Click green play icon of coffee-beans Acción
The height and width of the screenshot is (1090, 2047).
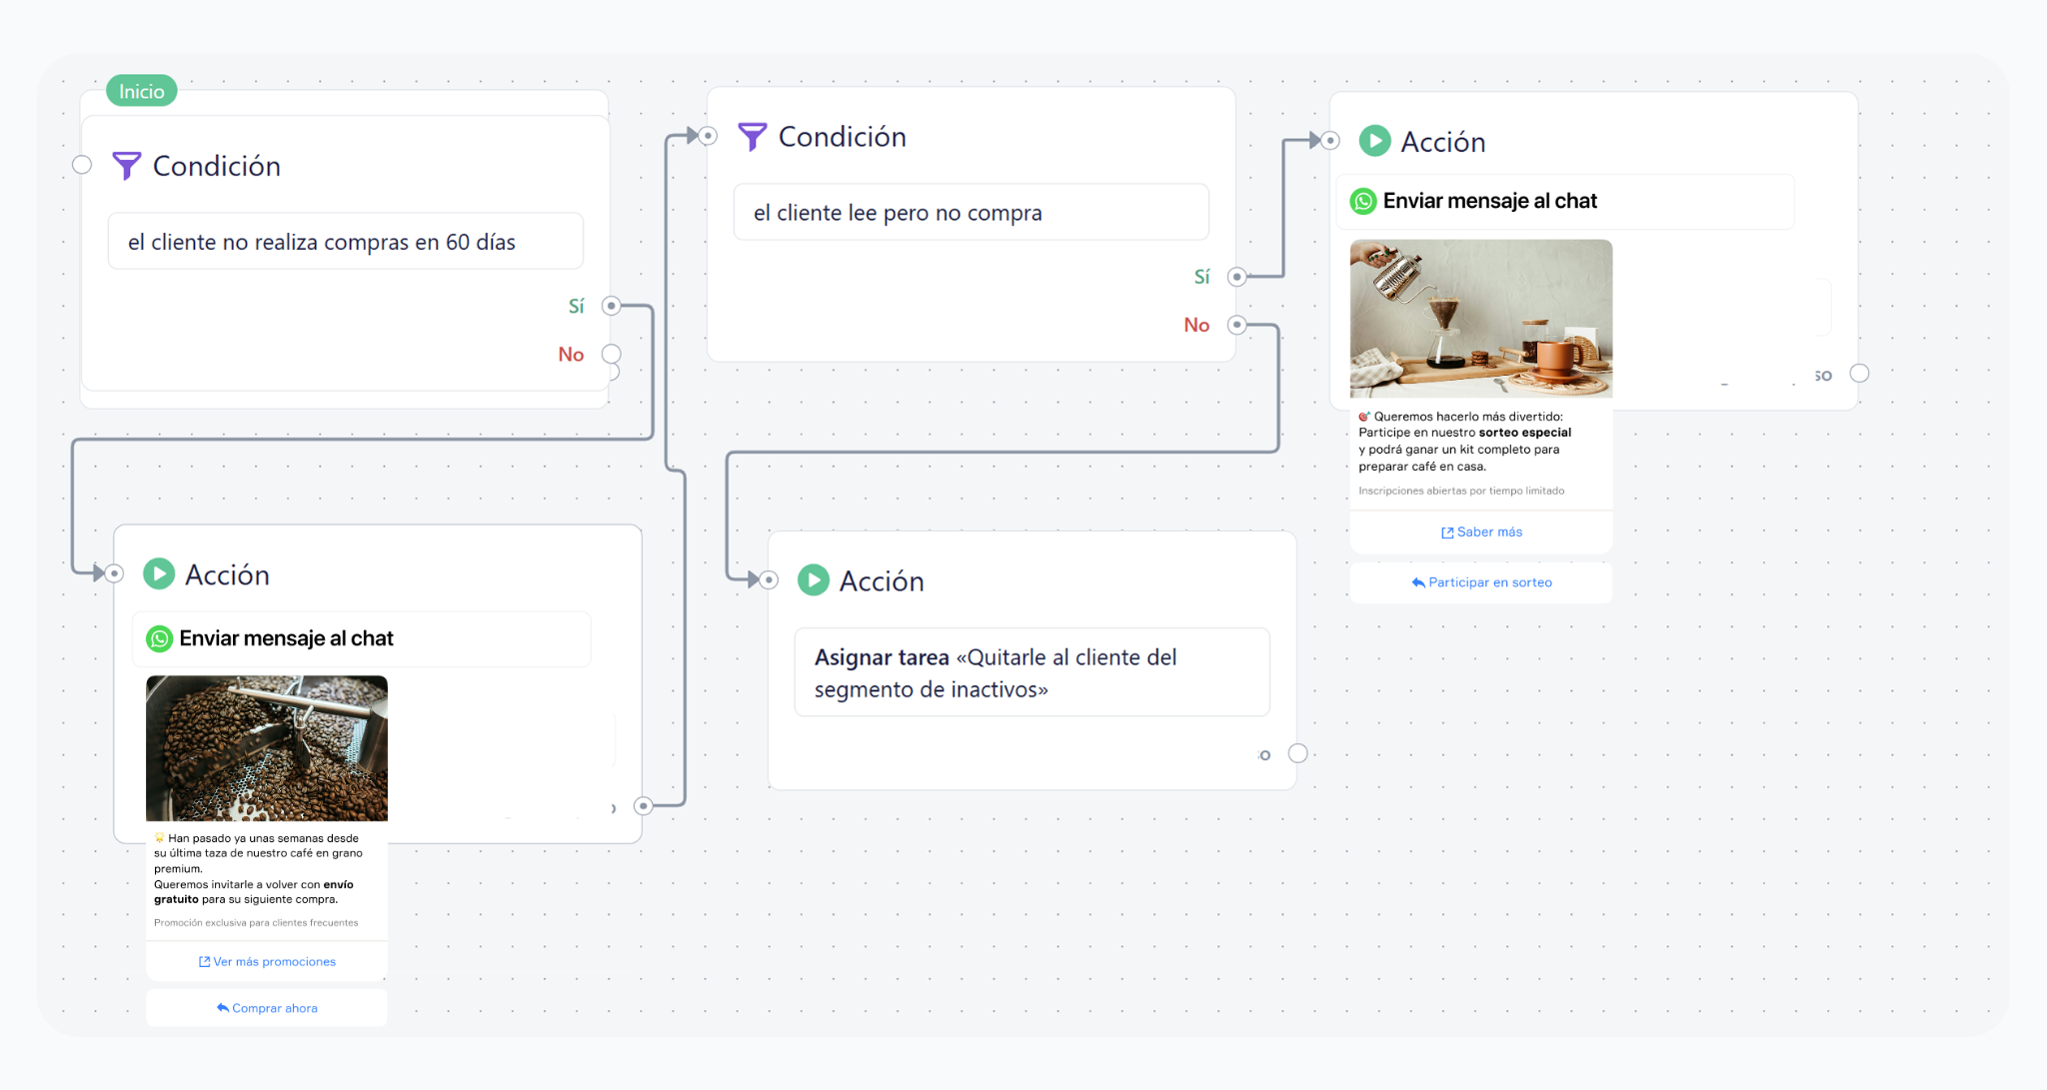[159, 574]
